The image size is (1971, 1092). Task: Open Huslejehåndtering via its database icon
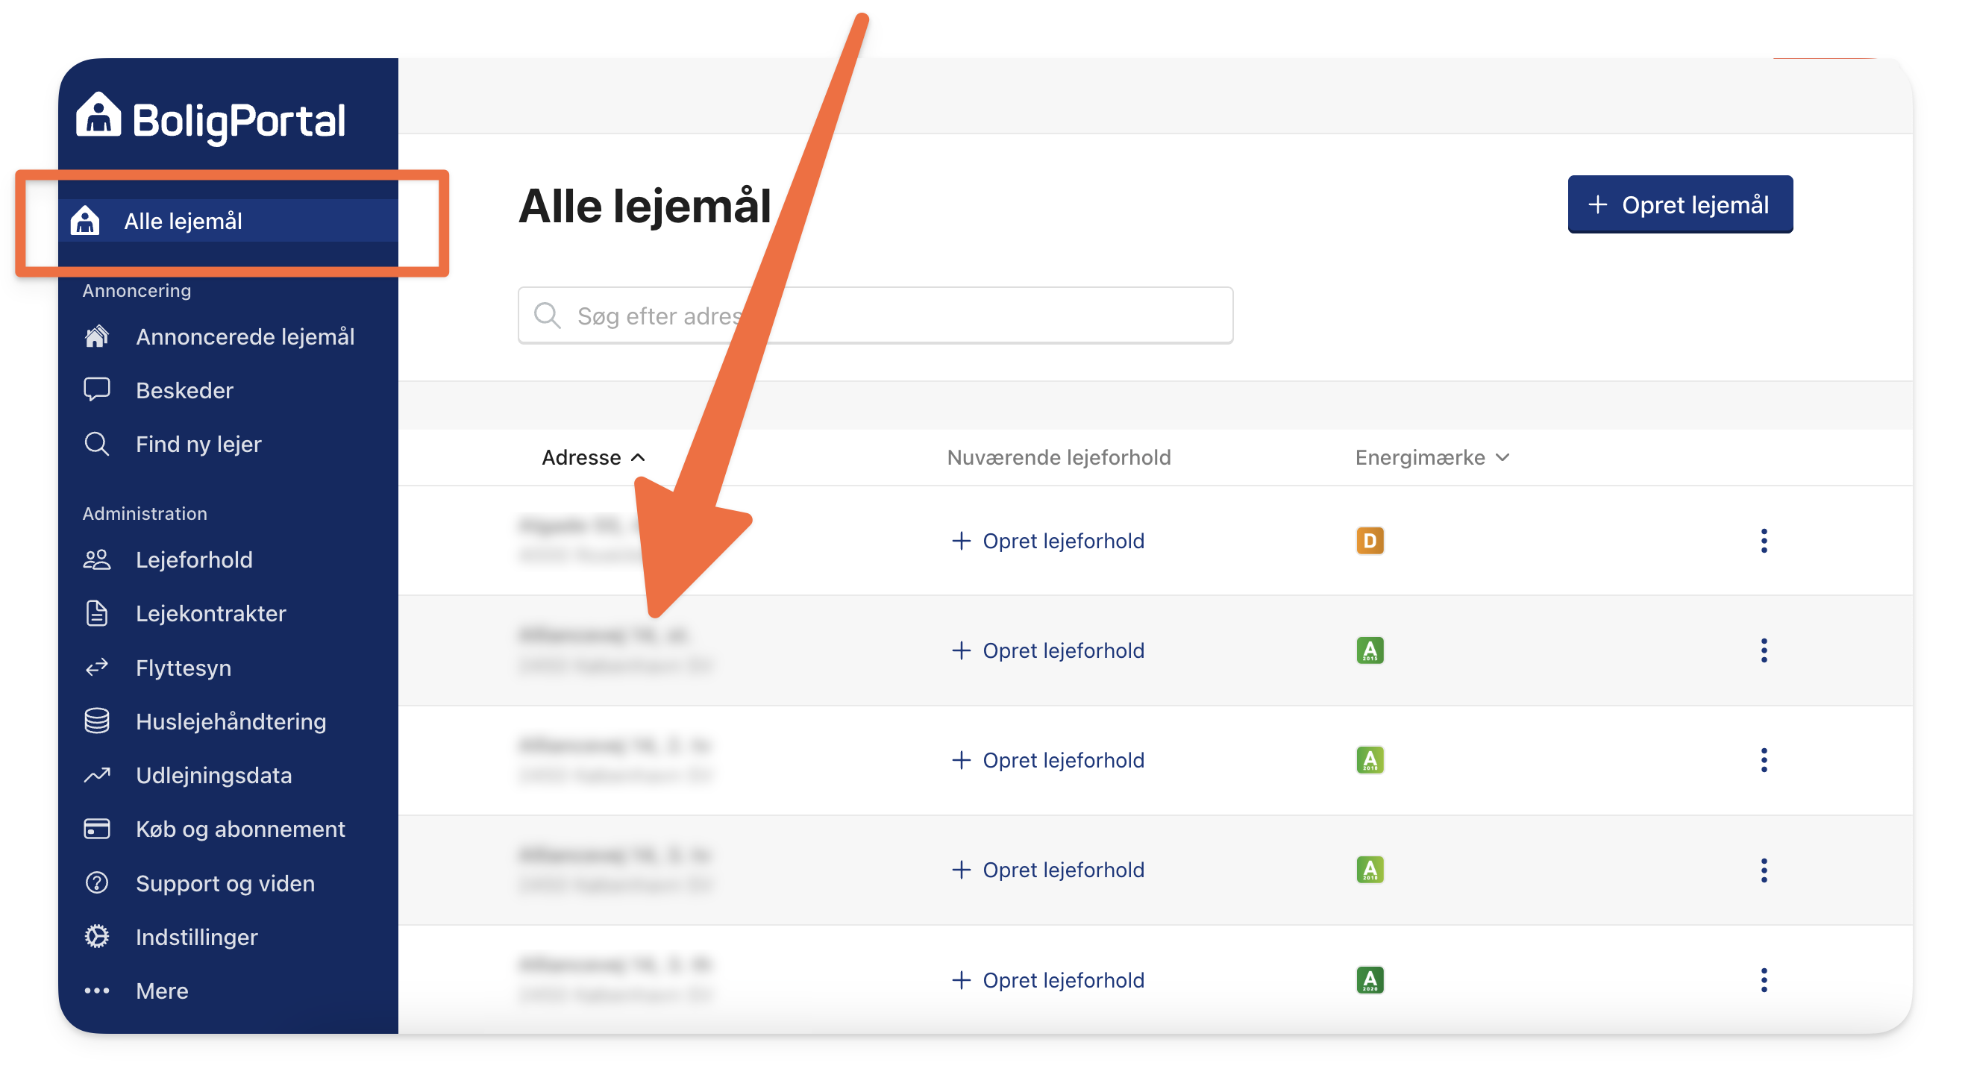96,721
